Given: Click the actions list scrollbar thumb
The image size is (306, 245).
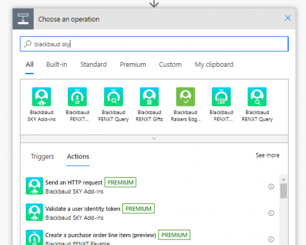Looking at the screenshot, I should [x=283, y=191].
